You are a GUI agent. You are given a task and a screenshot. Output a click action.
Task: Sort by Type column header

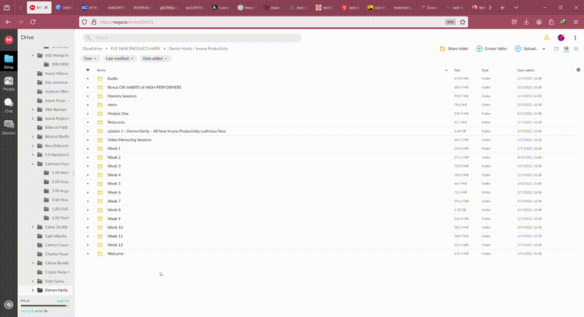pos(485,70)
